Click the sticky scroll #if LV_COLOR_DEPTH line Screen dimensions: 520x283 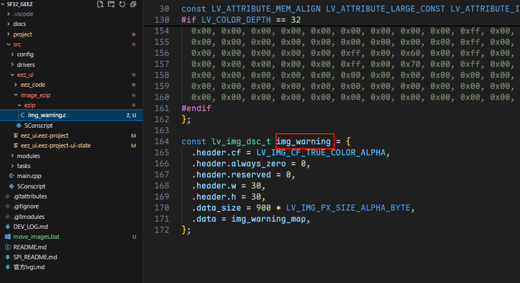click(241, 20)
